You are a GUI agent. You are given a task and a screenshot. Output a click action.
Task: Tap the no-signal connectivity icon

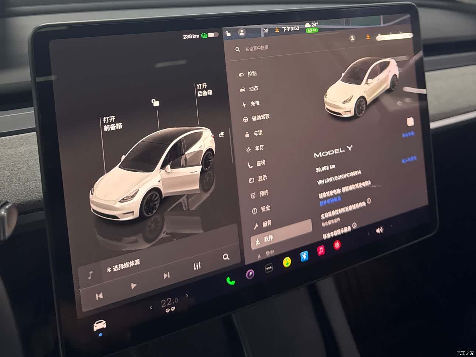(265, 31)
